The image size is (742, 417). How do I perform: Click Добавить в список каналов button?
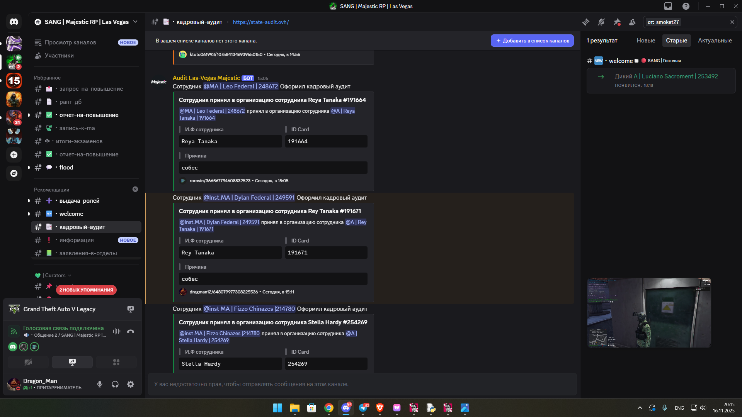532,41
